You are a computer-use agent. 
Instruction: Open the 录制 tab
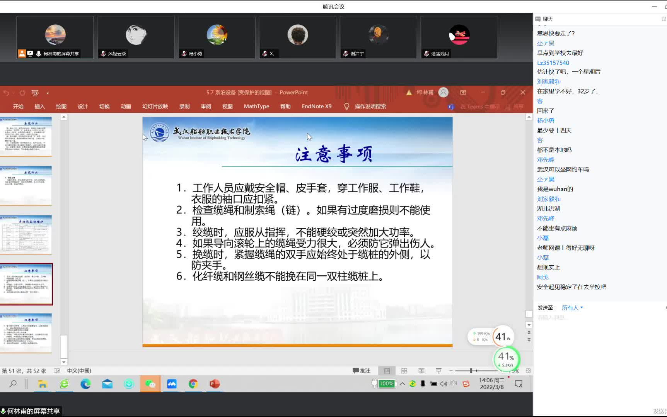pyautogui.click(x=184, y=107)
